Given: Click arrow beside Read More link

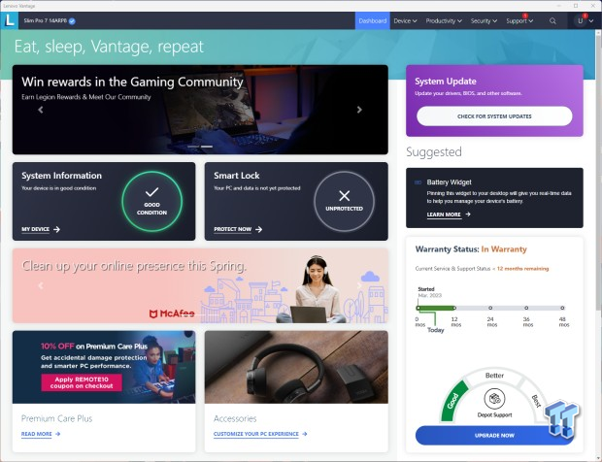Looking at the screenshot, I should click(x=57, y=434).
